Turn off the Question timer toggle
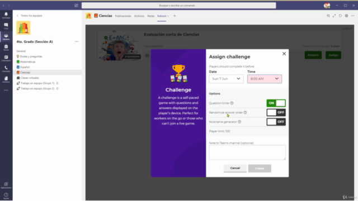The image size is (358, 201). (x=276, y=103)
